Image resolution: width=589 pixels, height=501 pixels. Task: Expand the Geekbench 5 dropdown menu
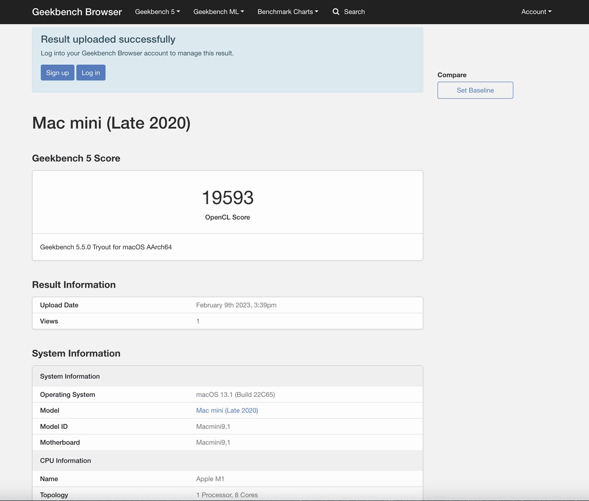(x=157, y=11)
